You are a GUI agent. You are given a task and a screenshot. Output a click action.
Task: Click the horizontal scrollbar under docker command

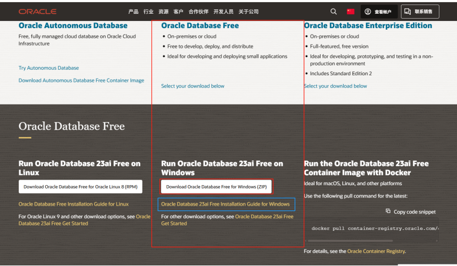tap(350, 241)
